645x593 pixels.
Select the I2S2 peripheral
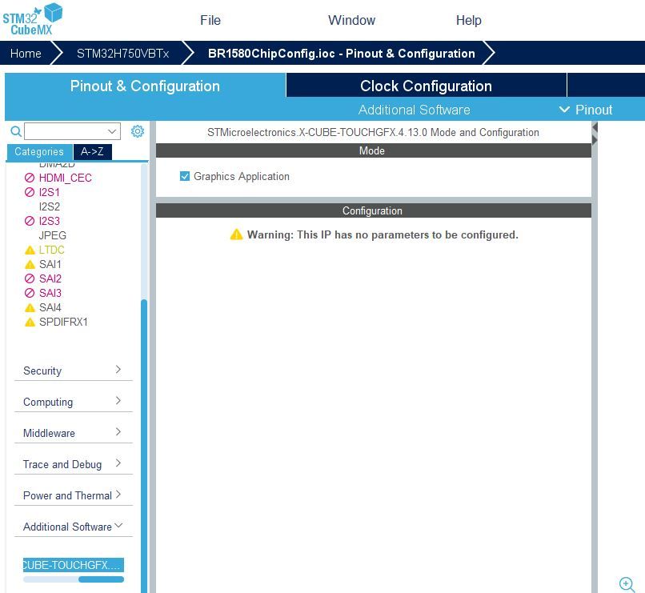click(50, 206)
